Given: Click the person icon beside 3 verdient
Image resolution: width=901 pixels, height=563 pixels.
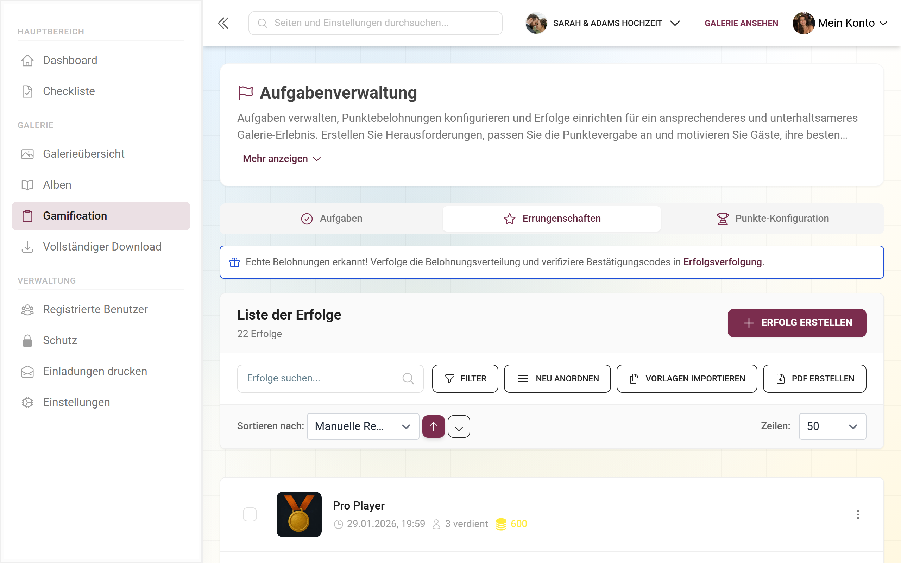Looking at the screenshot, I should (436, 524).
